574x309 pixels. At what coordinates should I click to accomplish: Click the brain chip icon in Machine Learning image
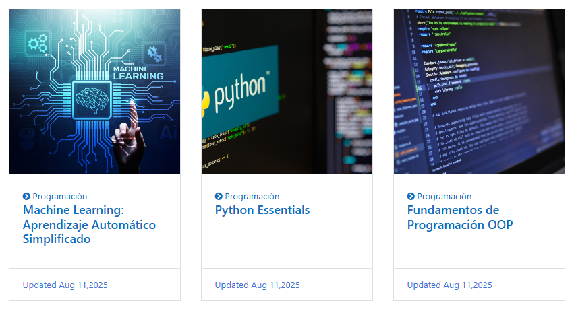pyautogui.click(x=92, y=98)
